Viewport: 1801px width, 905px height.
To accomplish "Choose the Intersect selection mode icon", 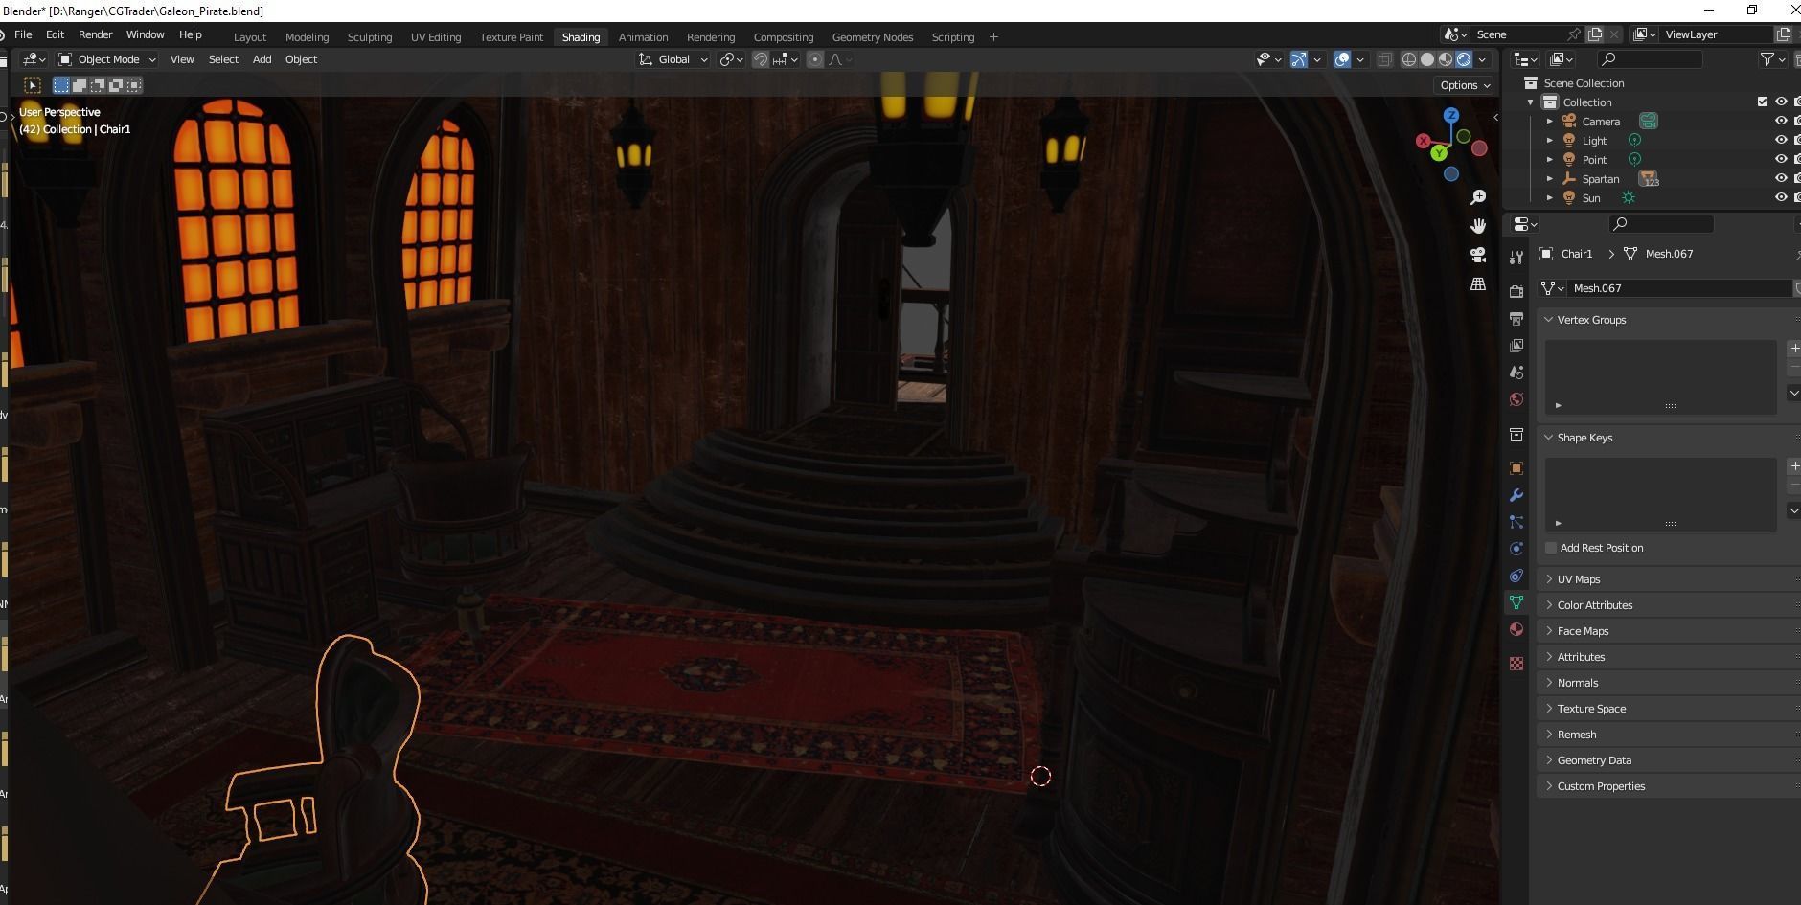I will click(x=134, y=85).
